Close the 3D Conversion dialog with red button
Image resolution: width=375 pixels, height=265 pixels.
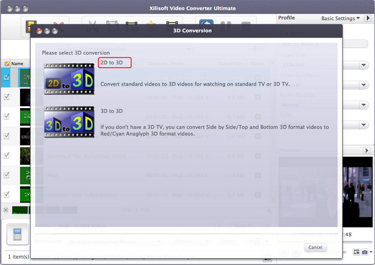[39, 30]
